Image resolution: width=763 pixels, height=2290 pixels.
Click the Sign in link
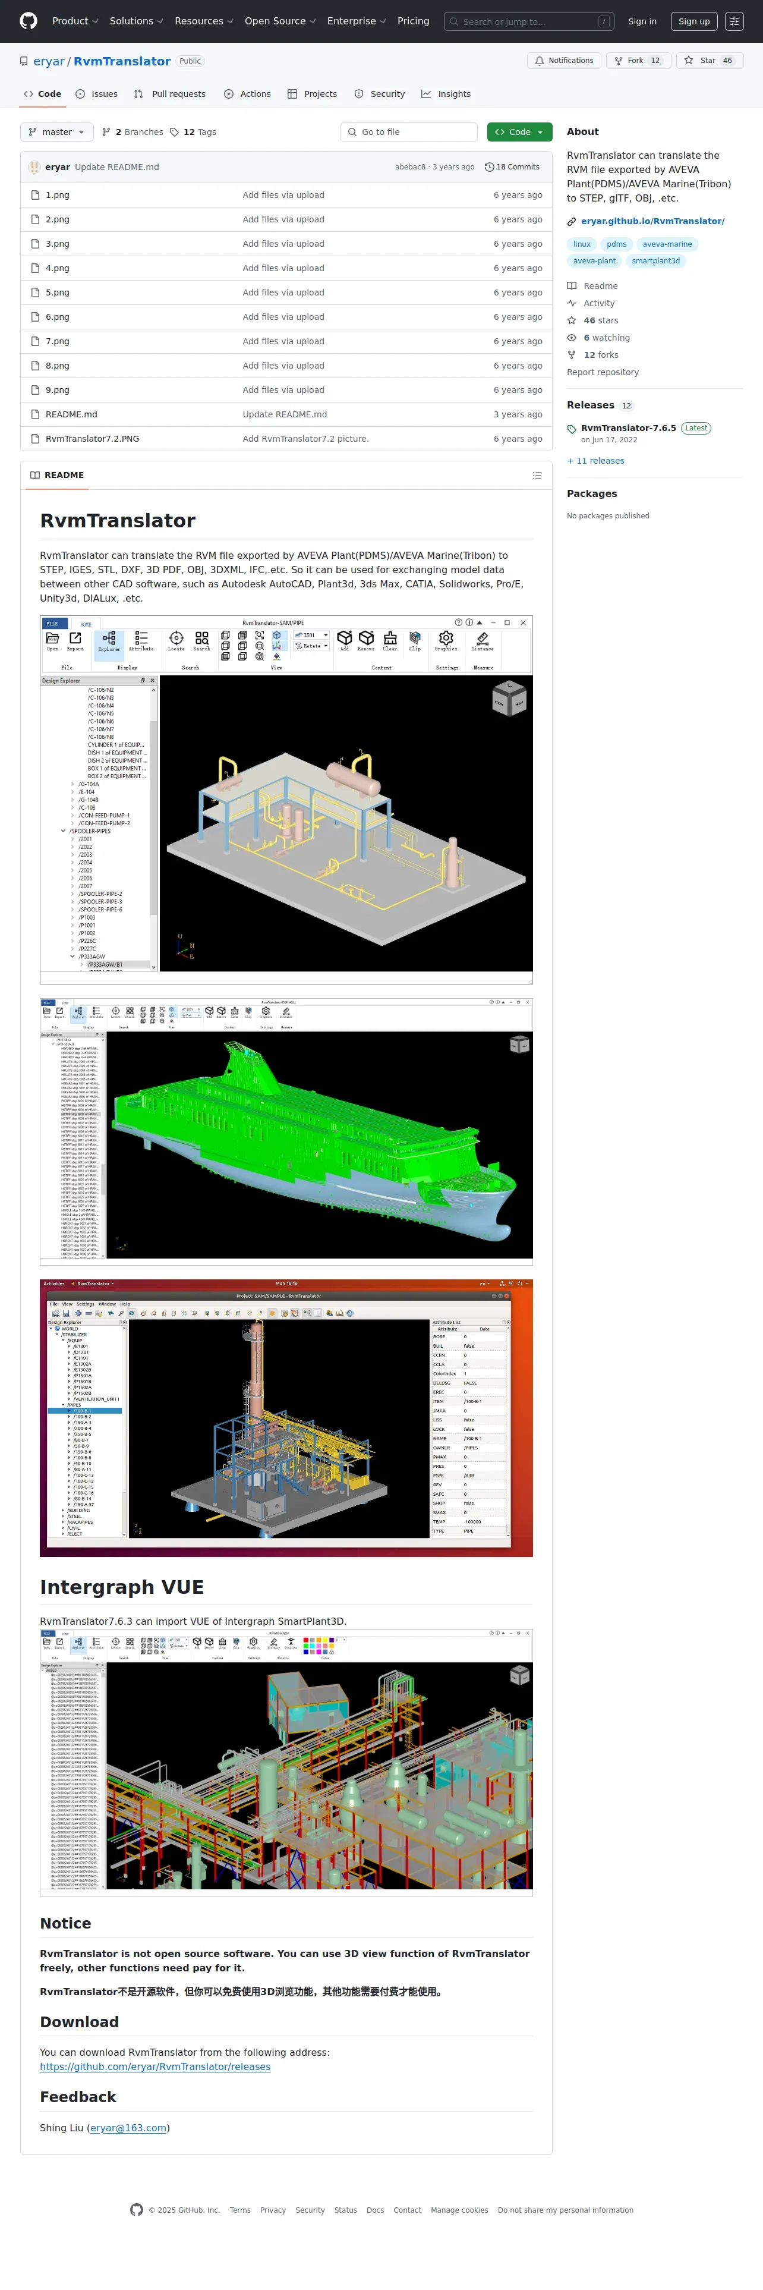(x=642, y=21)
